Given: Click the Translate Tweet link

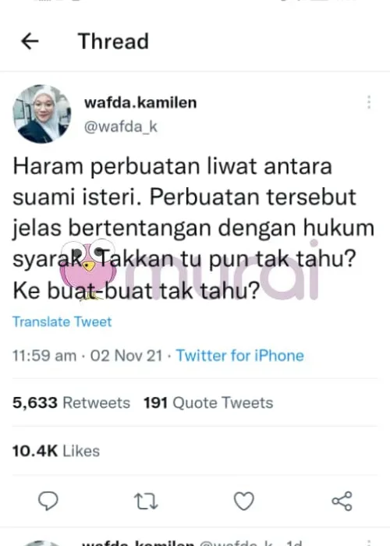Looking at the screenshot, I should point(62,321).
